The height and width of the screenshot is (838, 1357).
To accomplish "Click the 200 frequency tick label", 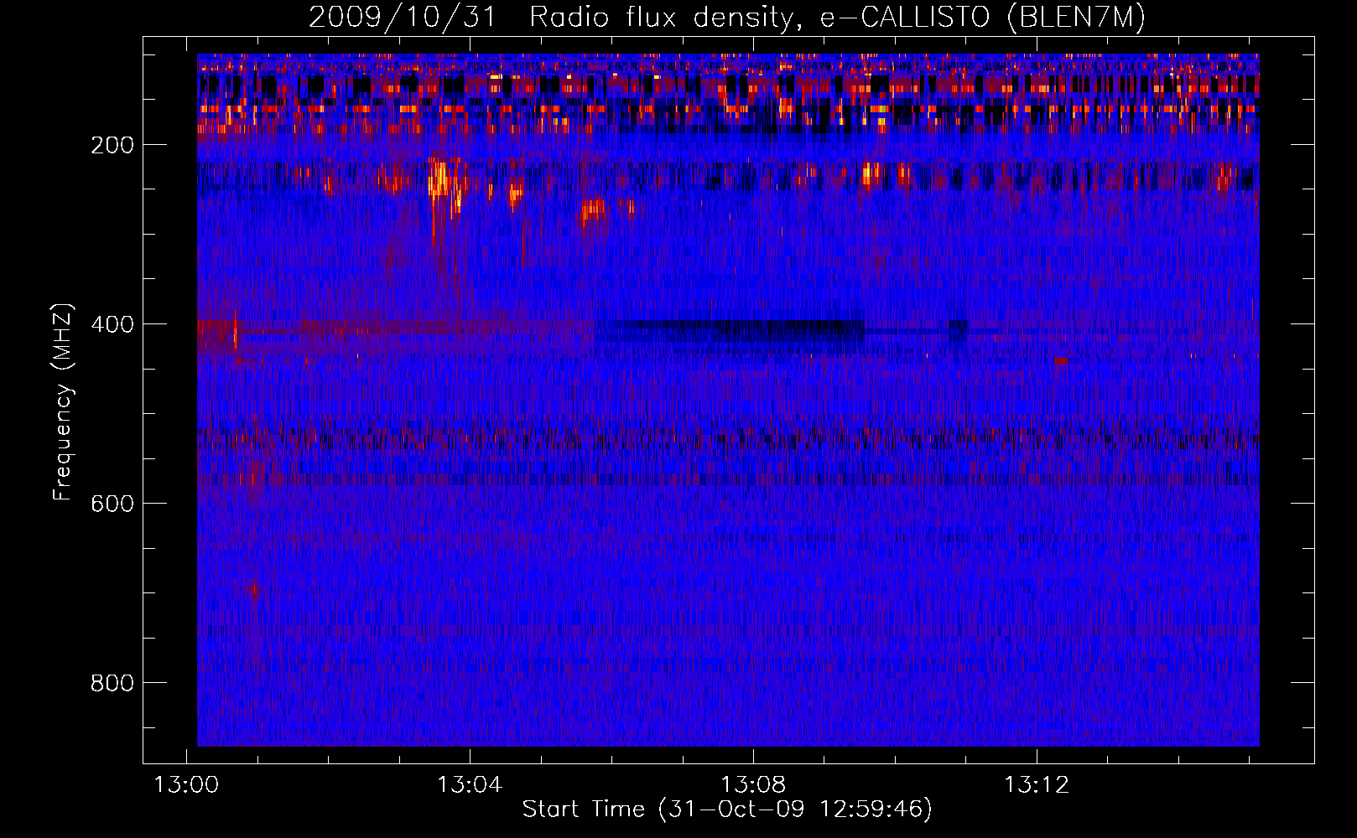I will 112,145.
